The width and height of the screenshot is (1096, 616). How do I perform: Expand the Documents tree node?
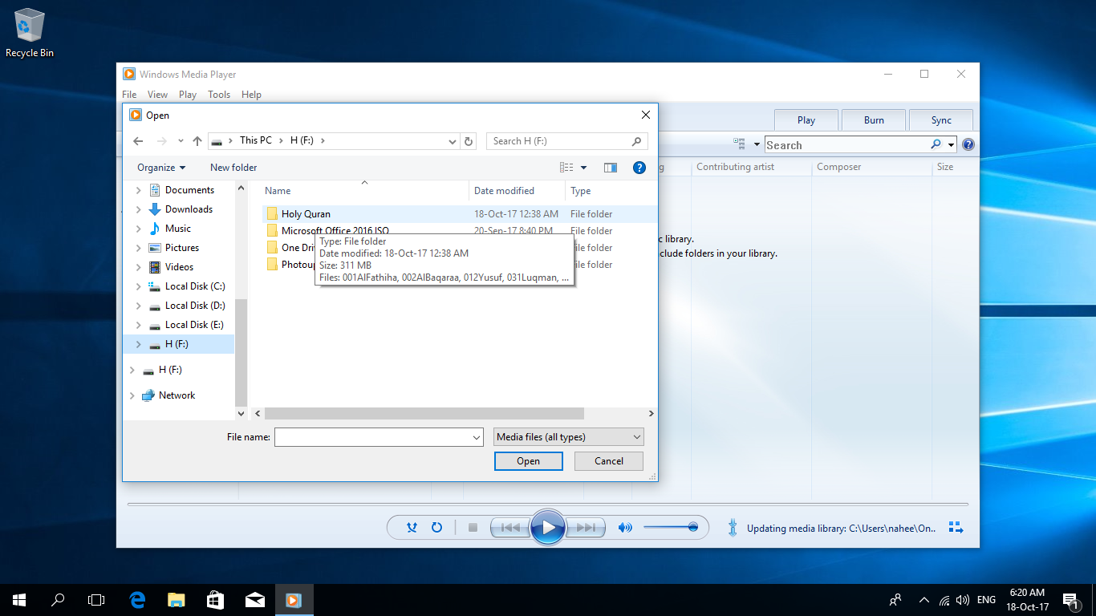tap(138, 190)
